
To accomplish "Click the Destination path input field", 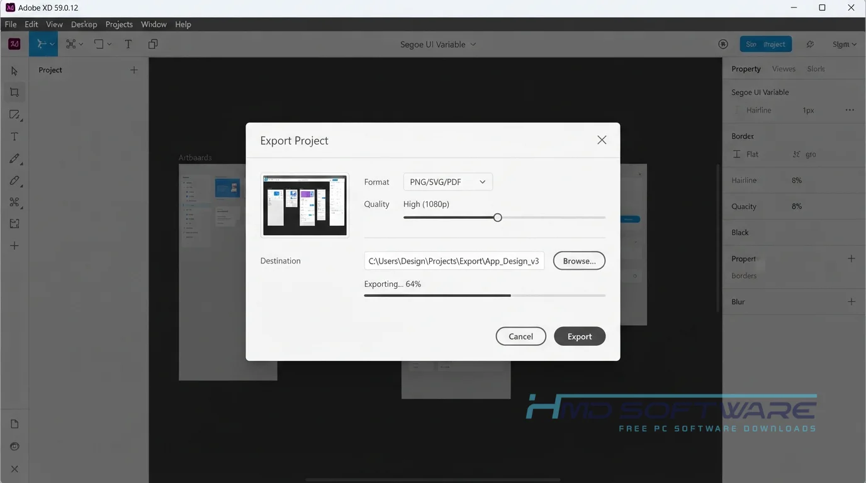I will (454, 261).
